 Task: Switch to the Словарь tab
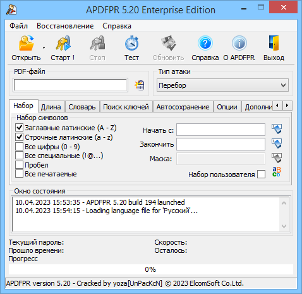82,107
